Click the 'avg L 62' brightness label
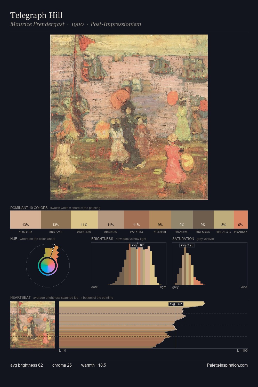Image resolution: width=258 pixels, height=387 pixels. [138, 245]
